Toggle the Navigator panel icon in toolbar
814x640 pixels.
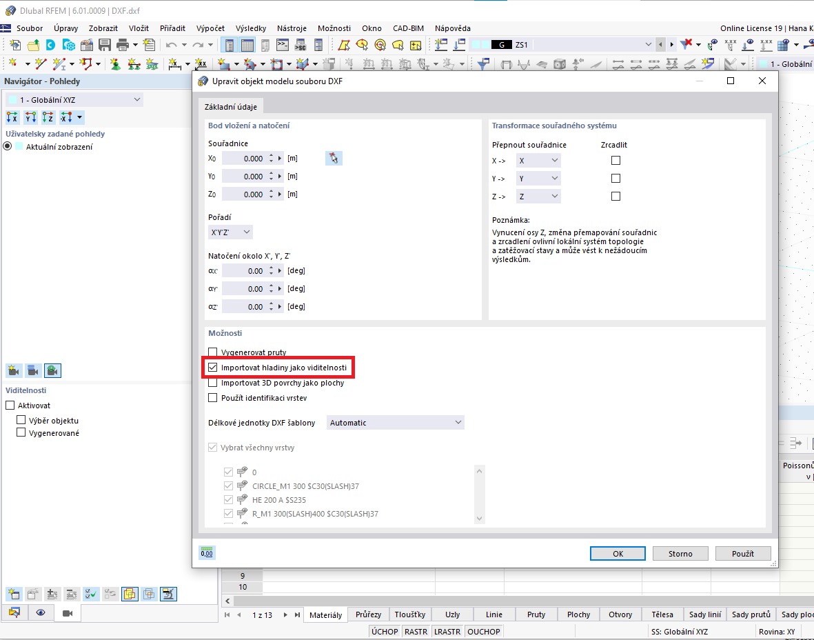point(229,45)
